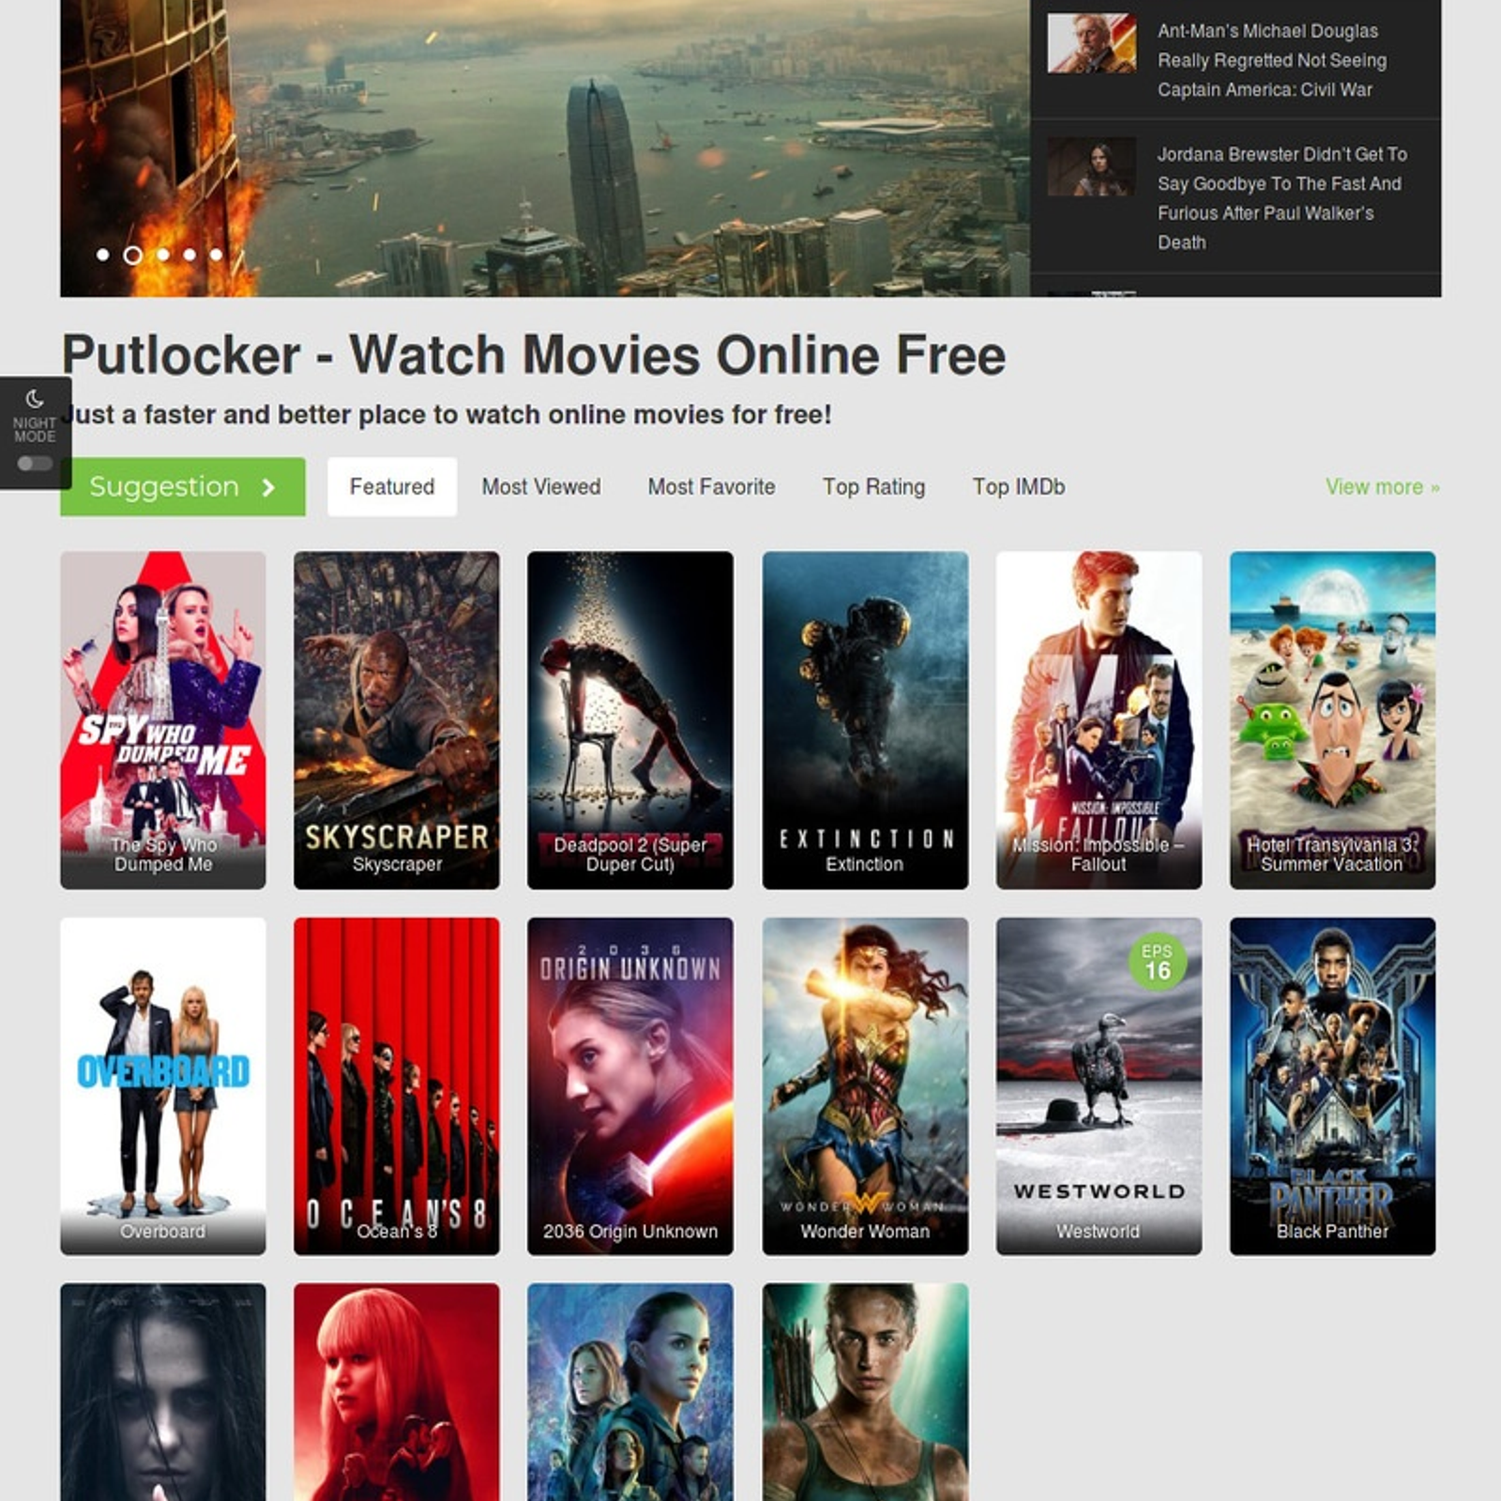Viewport: 1501px width, 1501px height.
Task: Open the Wonder Woman movie poster
Action: point(865,1086)
